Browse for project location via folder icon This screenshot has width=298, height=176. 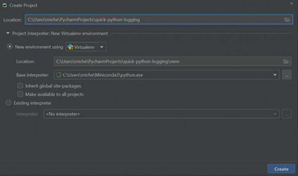287,19
